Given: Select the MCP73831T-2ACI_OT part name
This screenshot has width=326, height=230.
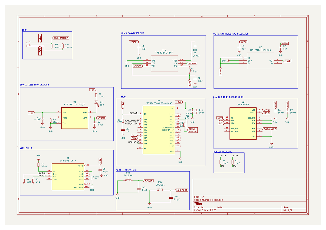Looking at the screenshot, I should pos(75,104).
